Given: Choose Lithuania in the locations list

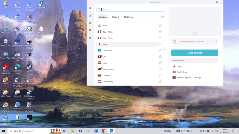Looking at the screenshot, I should click(x=127, y=75).
